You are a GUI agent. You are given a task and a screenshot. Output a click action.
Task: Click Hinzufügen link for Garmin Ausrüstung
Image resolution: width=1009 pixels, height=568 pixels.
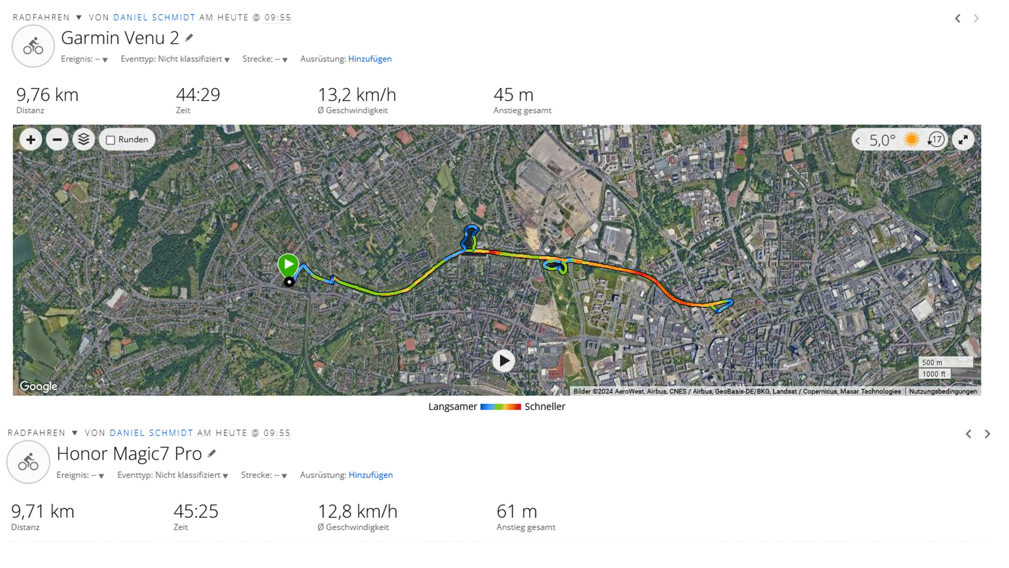pos(369,59)
